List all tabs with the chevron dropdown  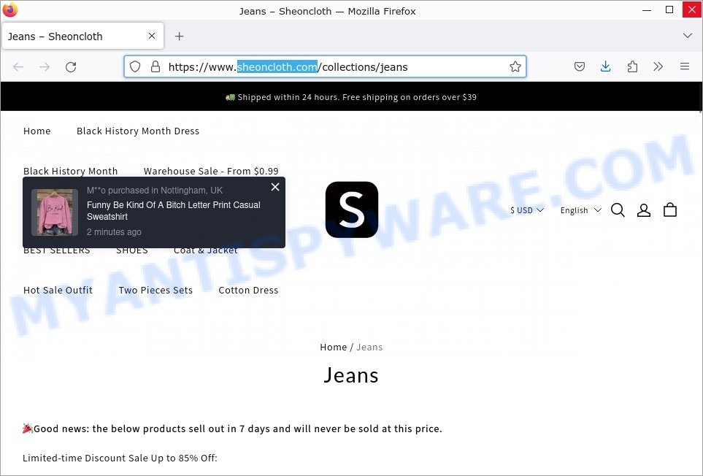tap(688, 36)
